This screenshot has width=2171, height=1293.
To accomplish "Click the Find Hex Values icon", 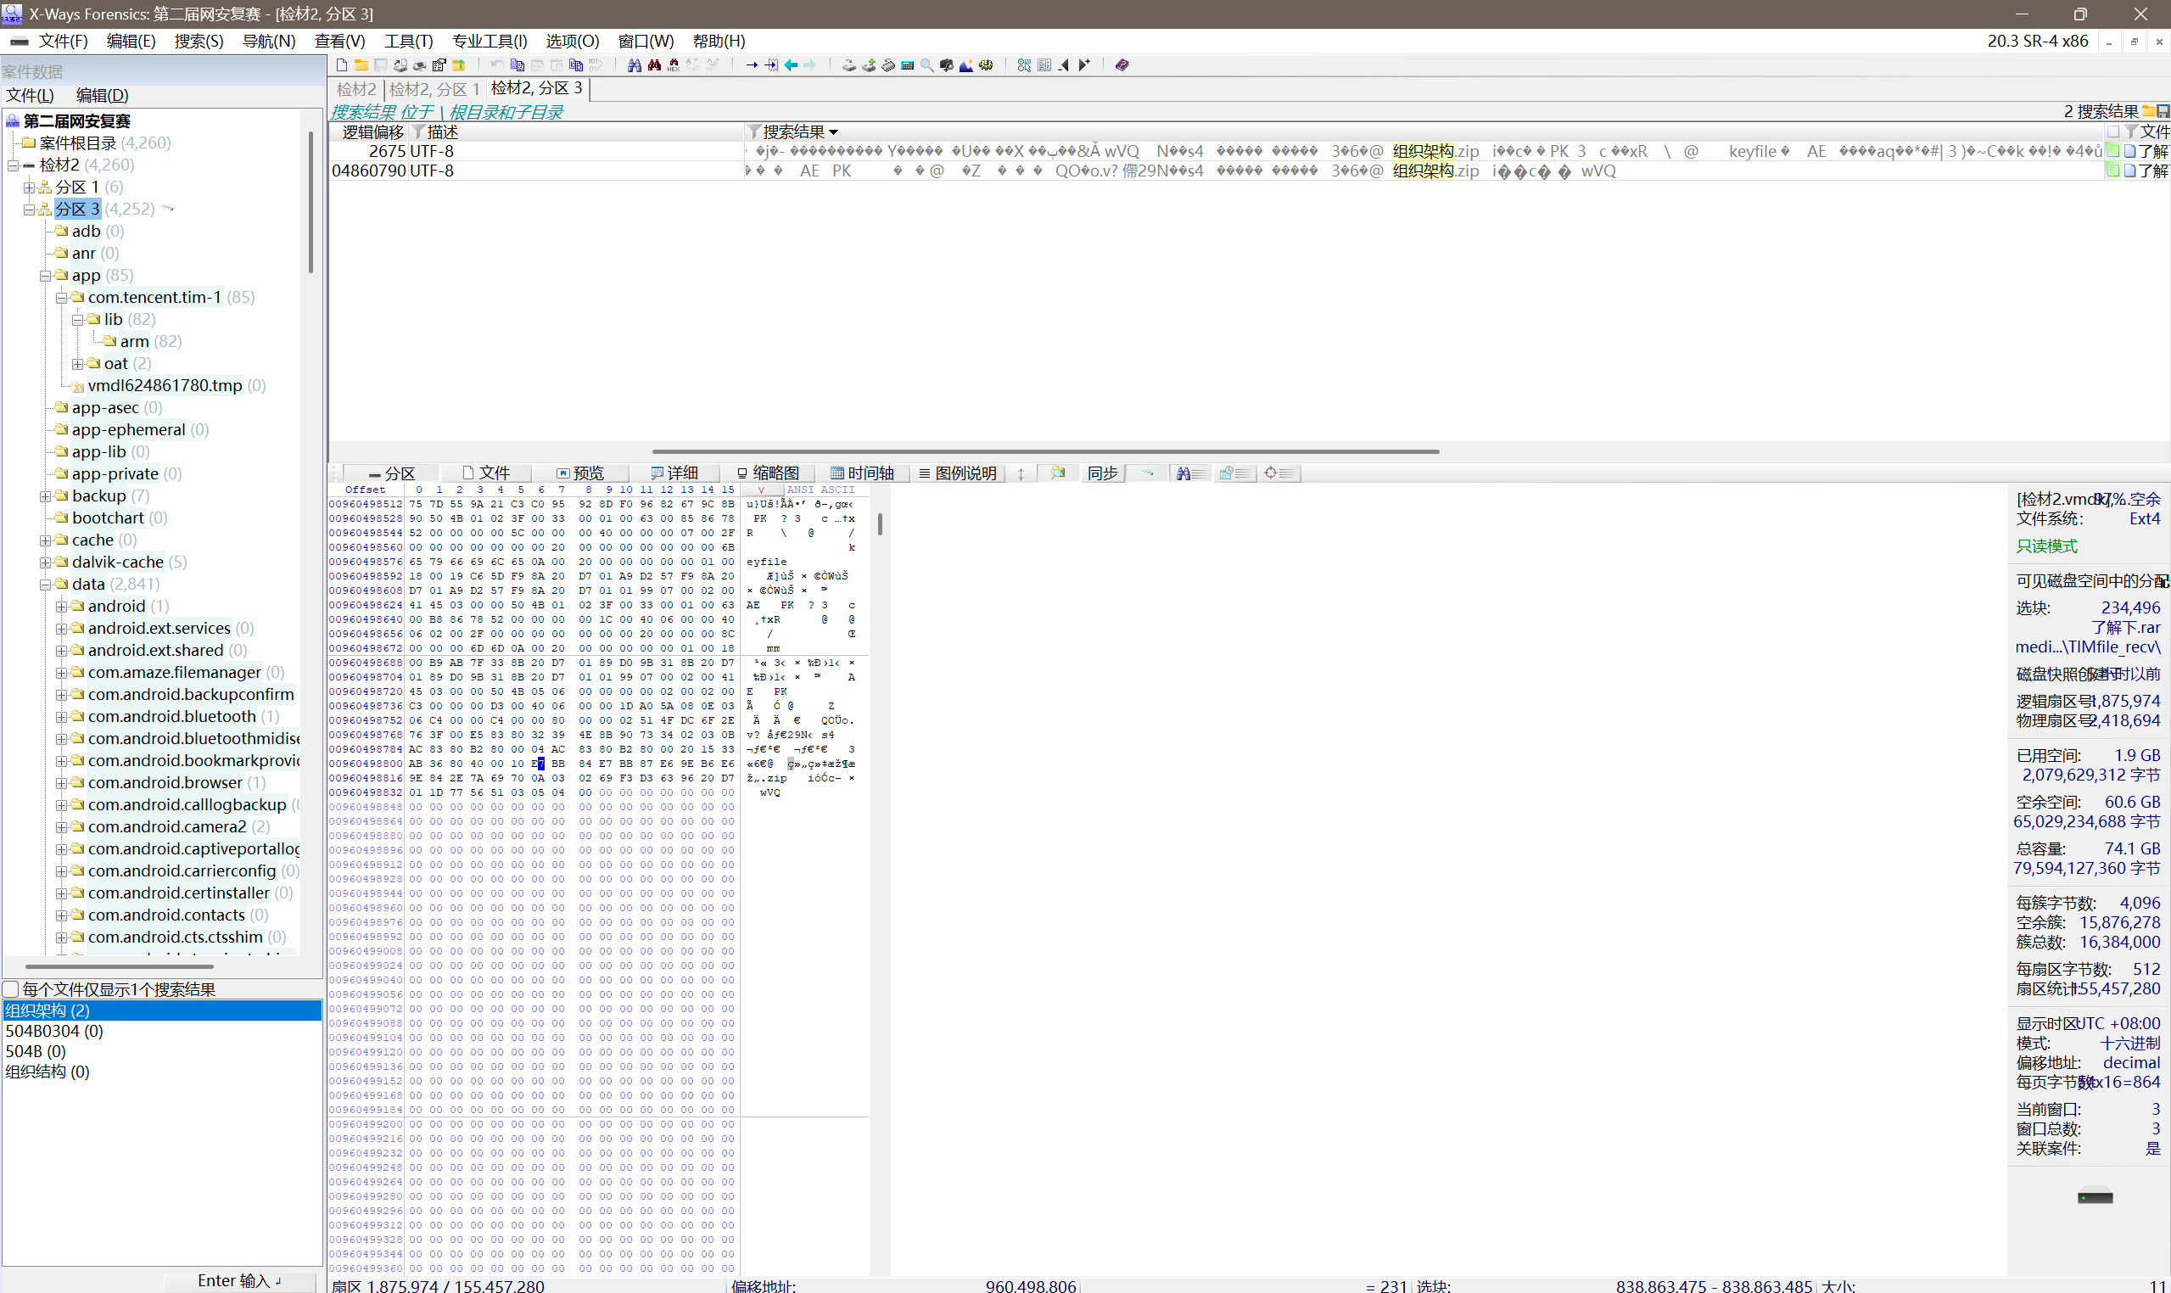I will click(674, 65).
